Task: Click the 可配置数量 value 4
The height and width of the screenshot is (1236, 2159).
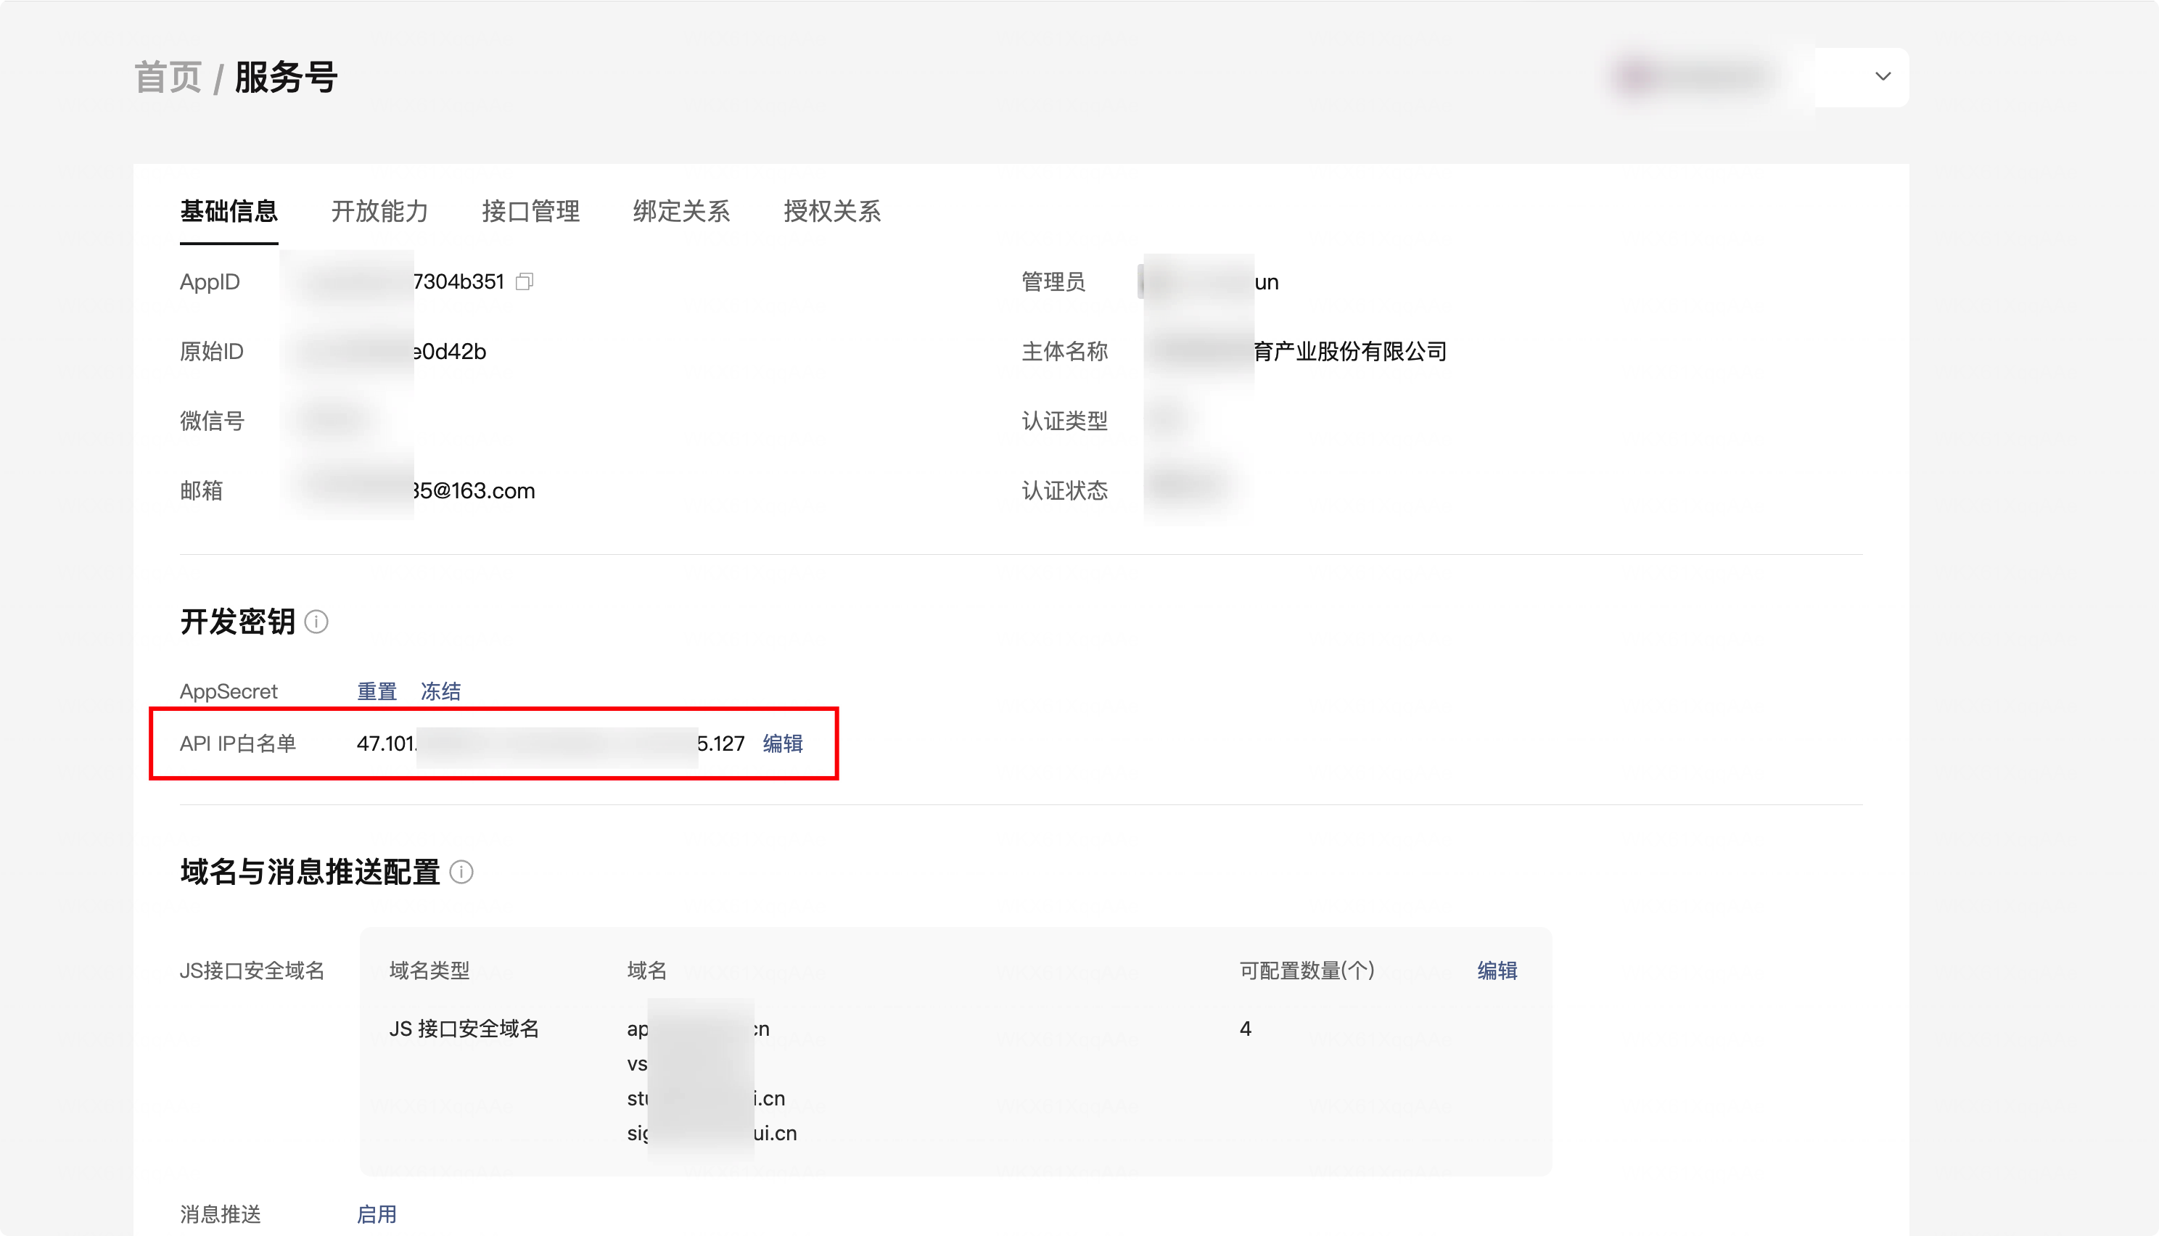Action: point(1246,1029)
